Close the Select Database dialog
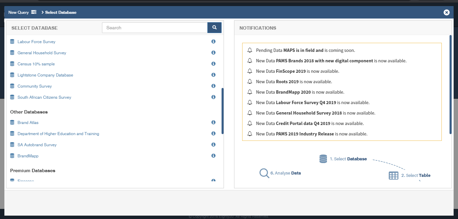The image size is (458, 219). pyautogui.click(x=447, y=12)
